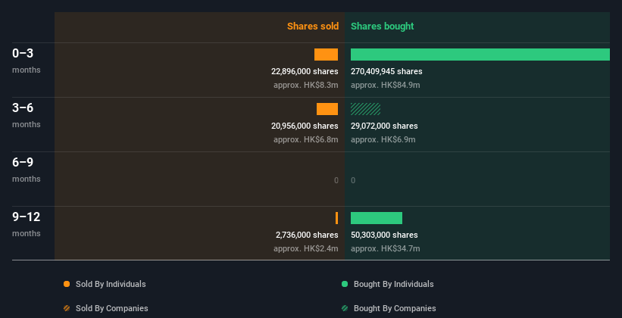Screen dimensions: 622x318
Task: Click the 6–9 months shares sold zero
Action: click(x=336, y=180)
